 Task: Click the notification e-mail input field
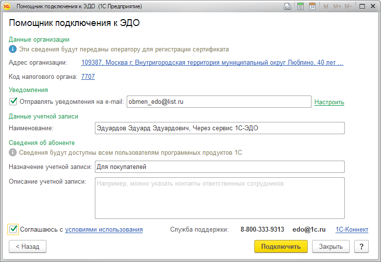point(219,101)
